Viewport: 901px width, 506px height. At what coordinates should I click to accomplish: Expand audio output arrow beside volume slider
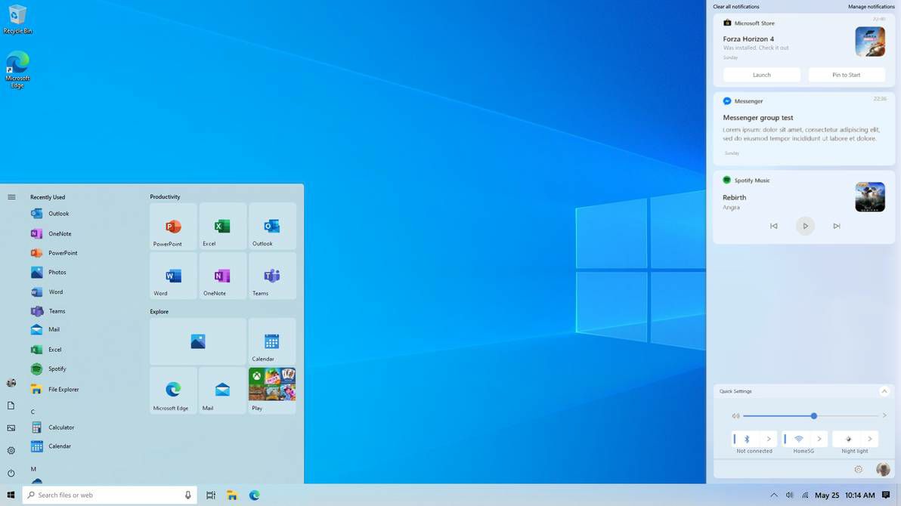coord(884,416)
